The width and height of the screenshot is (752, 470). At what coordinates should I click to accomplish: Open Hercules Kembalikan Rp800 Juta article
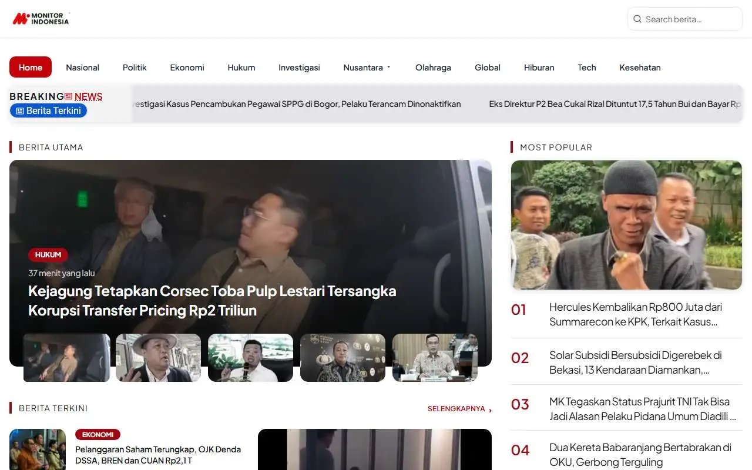pos(636,314)
